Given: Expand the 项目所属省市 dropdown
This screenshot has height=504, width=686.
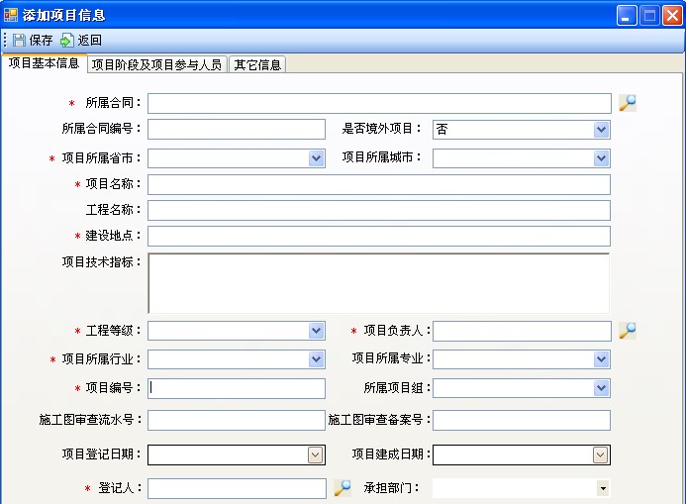Looking at the screenshot, I should [316, 158].
